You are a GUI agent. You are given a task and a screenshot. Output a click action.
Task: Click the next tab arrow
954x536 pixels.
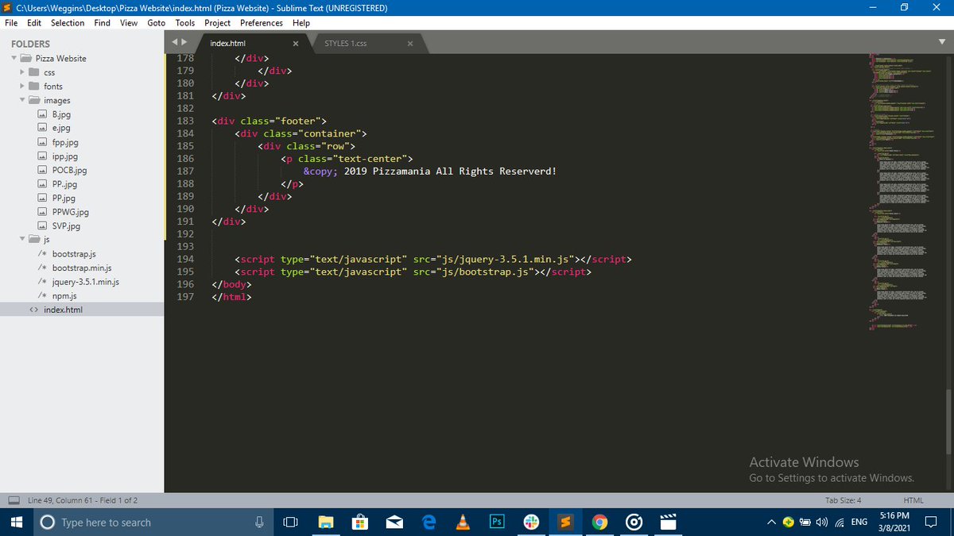[x=184, y=42]
